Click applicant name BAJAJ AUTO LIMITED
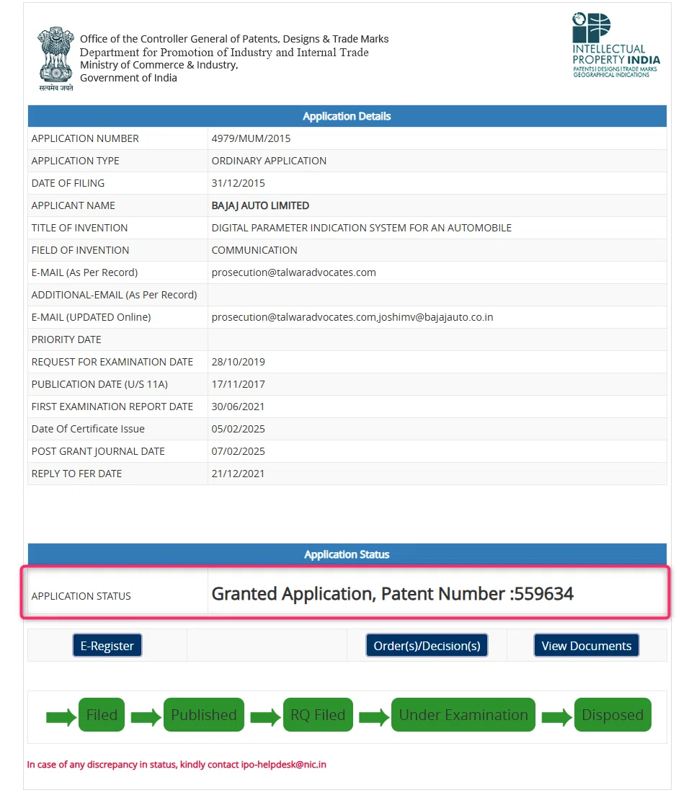This screenshot has width=676, height=808. pos(260,205)
